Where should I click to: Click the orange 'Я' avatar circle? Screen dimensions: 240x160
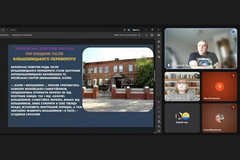(x=219, y=86)
